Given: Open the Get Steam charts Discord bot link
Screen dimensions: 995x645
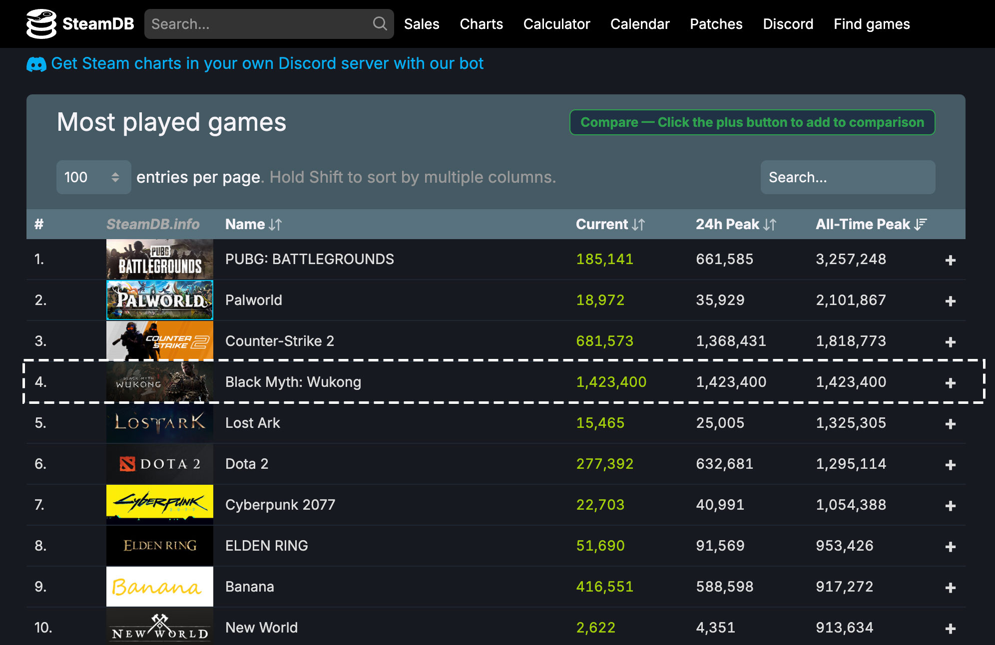Looking at the screenshot, I should (x=267, y=64).
